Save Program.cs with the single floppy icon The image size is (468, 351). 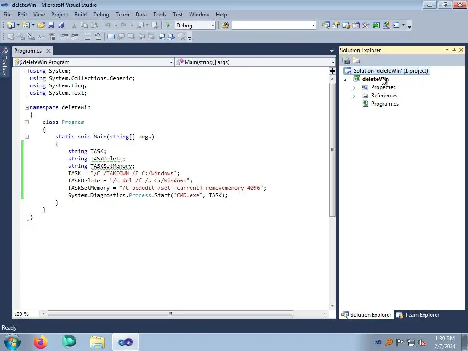coord(51,26)
